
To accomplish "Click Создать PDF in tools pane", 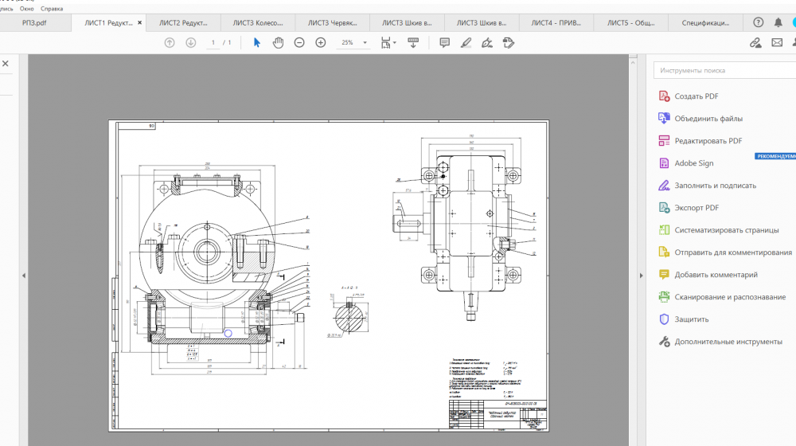I will click(x=696, y=96).
